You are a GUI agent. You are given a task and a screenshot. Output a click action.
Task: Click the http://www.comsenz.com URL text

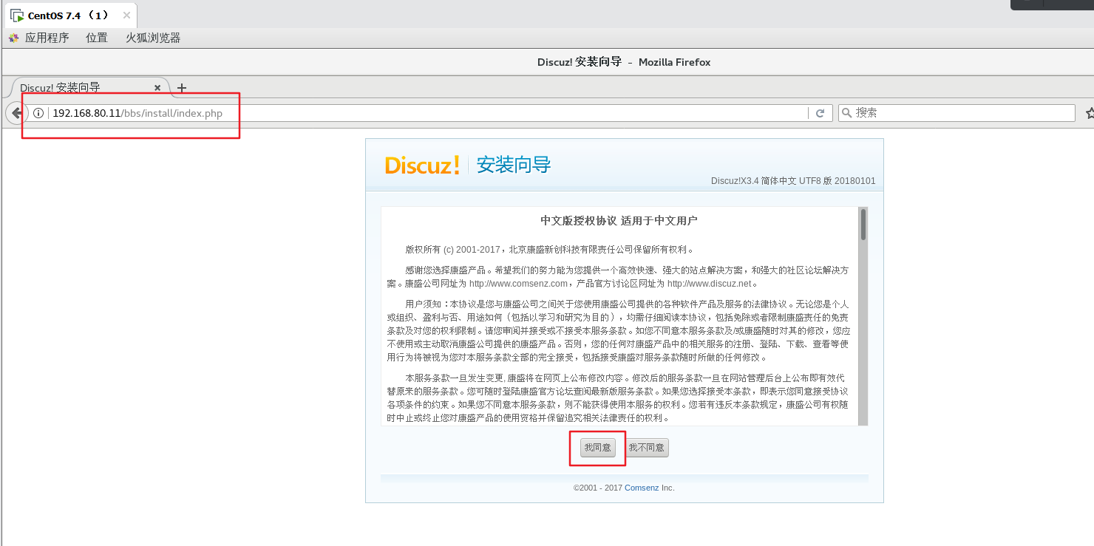click(x=518, y=284)
